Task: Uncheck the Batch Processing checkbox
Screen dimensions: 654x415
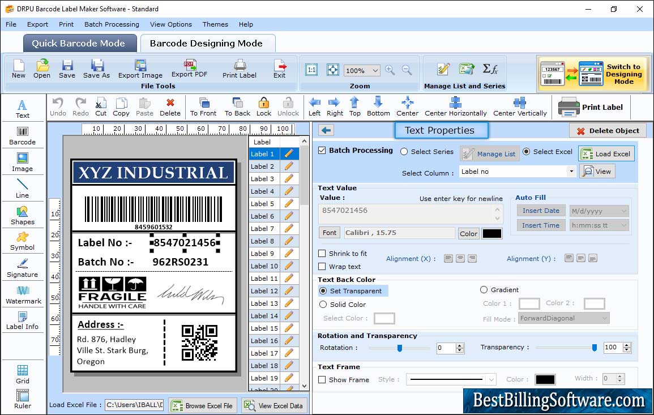Action: point(322,151)
